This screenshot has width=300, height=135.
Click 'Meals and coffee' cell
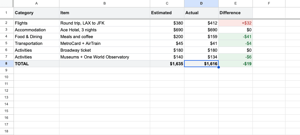coord(104,36)
